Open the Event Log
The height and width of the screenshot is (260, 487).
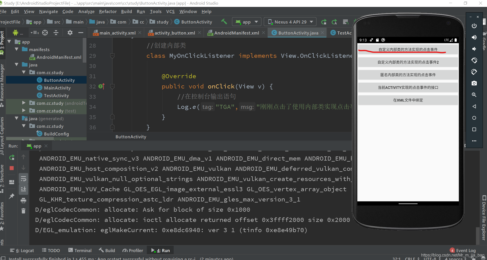tap(463, 251)
